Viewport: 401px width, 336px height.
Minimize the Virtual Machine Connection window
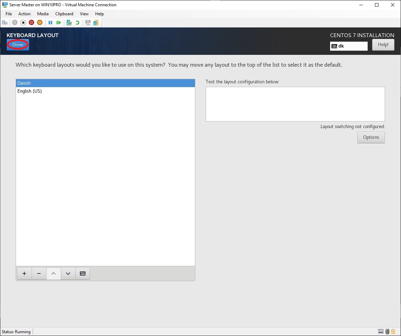(361, 5)
